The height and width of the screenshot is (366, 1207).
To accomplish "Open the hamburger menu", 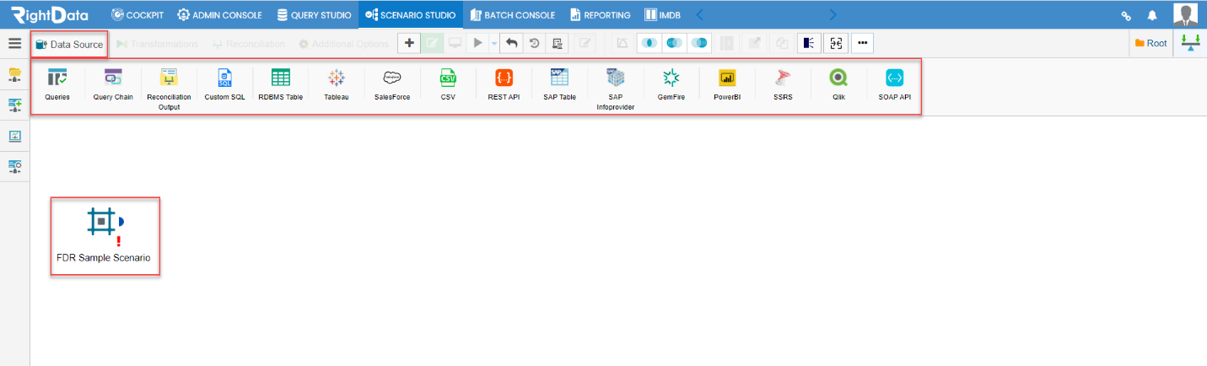I will 14,44.
